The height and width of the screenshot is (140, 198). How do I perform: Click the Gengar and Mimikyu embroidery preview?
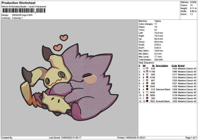[69, 78]
